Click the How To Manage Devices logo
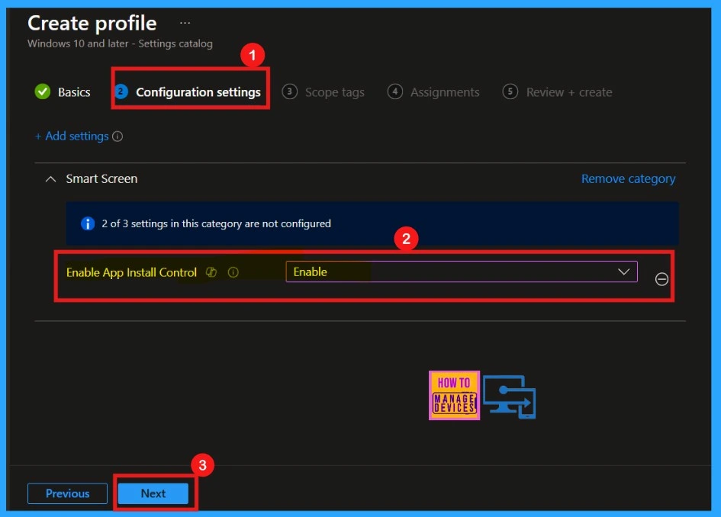This screenshot has height=517, width=721. point(454,396)
